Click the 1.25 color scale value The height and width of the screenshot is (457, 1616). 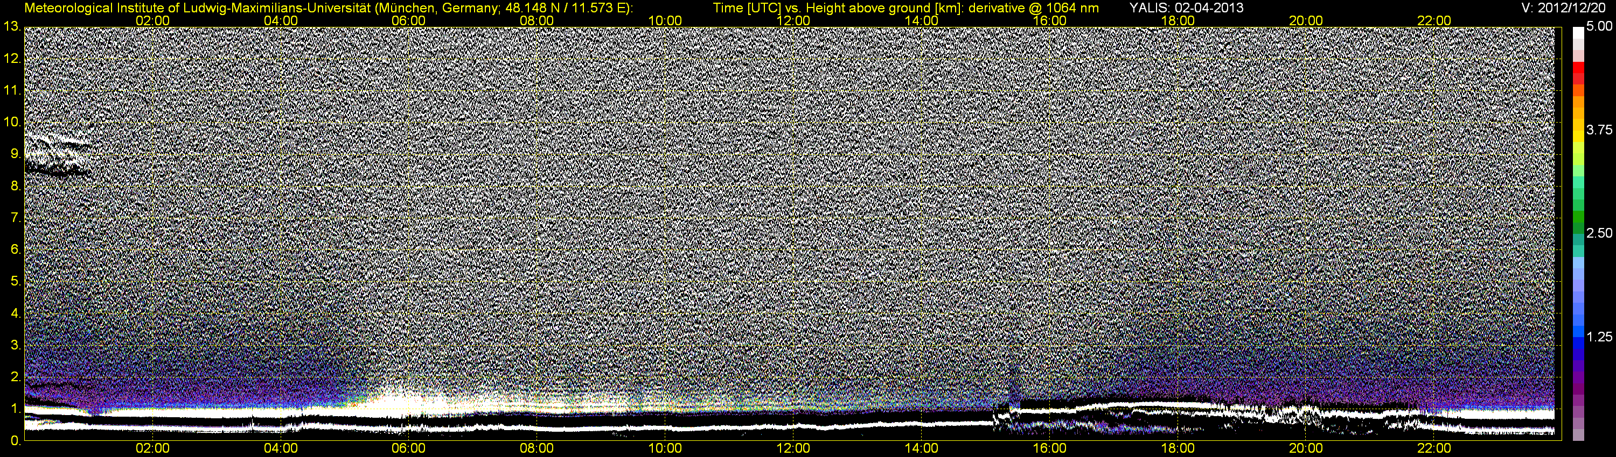click(1599, 337)
